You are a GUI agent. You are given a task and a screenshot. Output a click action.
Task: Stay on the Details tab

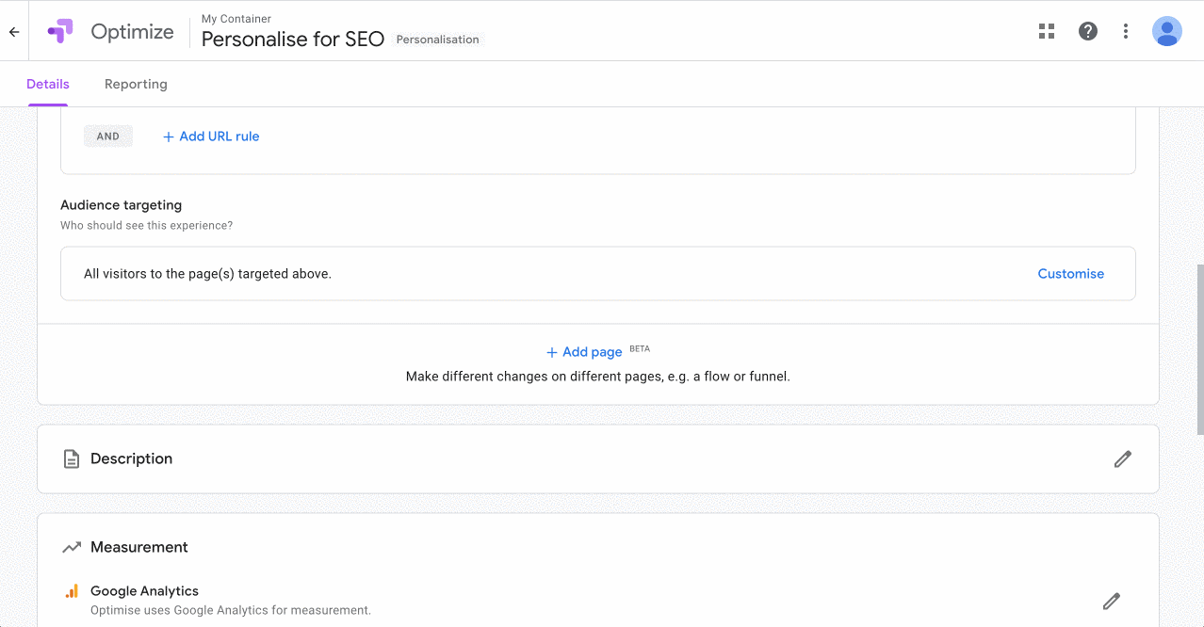tap(47, 84)
